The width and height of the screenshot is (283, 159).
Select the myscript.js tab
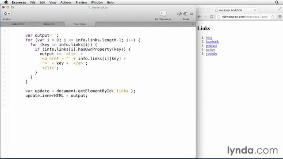pos(80,24)
